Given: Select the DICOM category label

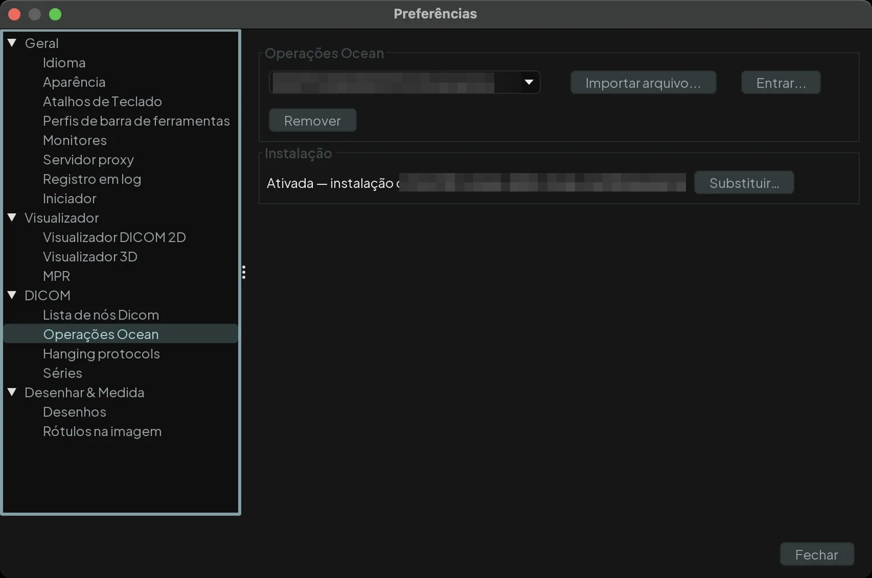Looking at the screenshot, I should (47, 296).
